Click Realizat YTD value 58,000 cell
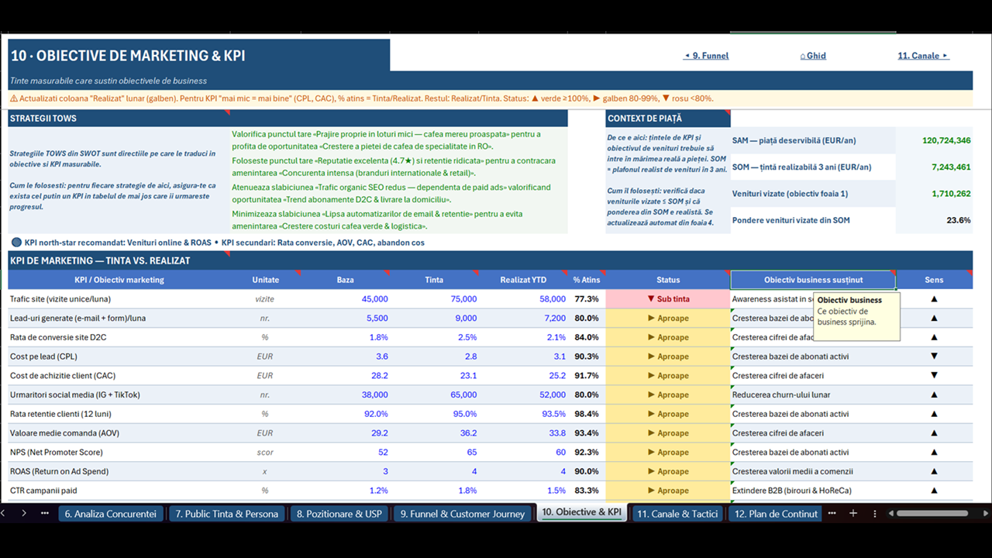 pyautogui.click(x=524, y=299)
